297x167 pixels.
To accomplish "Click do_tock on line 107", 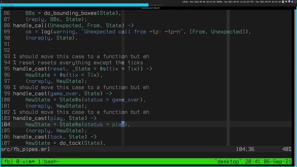I will point(70,143).
